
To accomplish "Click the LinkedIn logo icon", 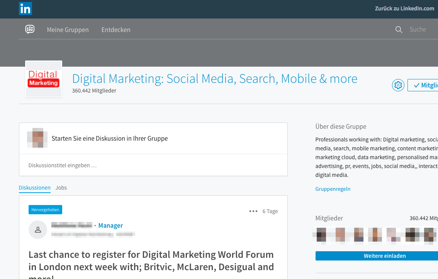I will click(x=25, y=8).
